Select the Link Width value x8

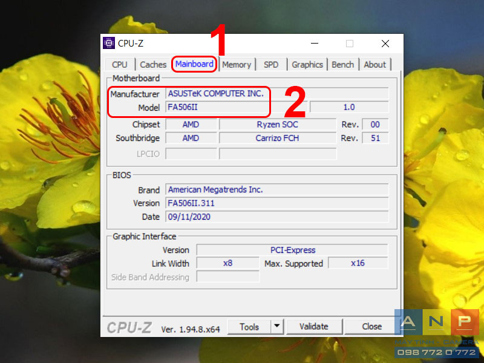click(228, 263)
